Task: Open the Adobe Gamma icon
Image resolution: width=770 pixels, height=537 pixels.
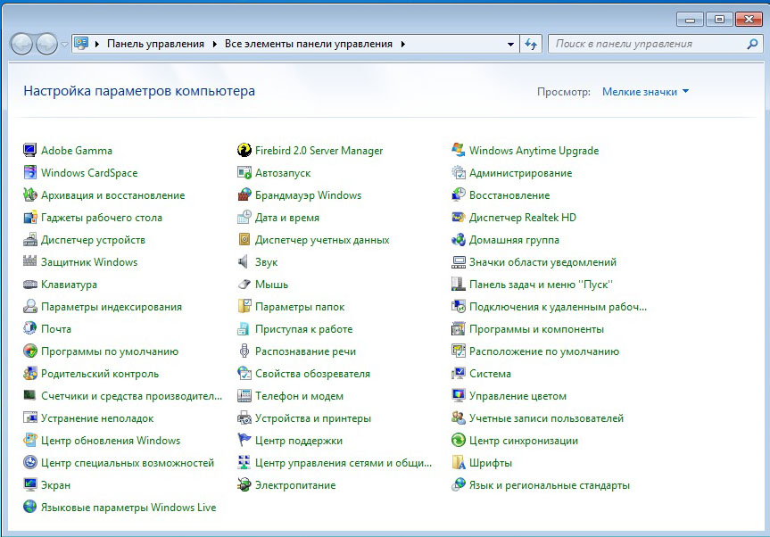Action: click(x=30, y=150)
